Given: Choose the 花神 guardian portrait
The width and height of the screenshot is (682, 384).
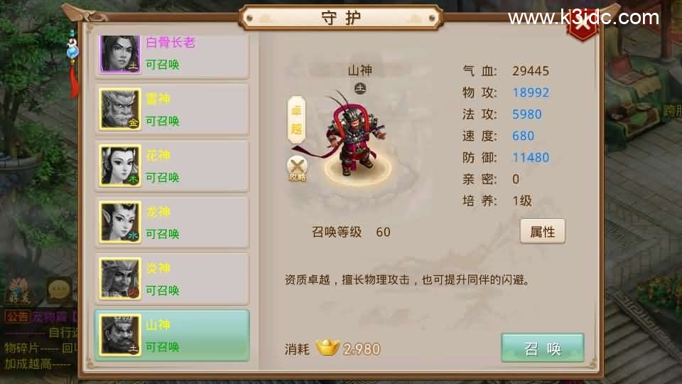Looking at the screenshot, I should (121, 166).
